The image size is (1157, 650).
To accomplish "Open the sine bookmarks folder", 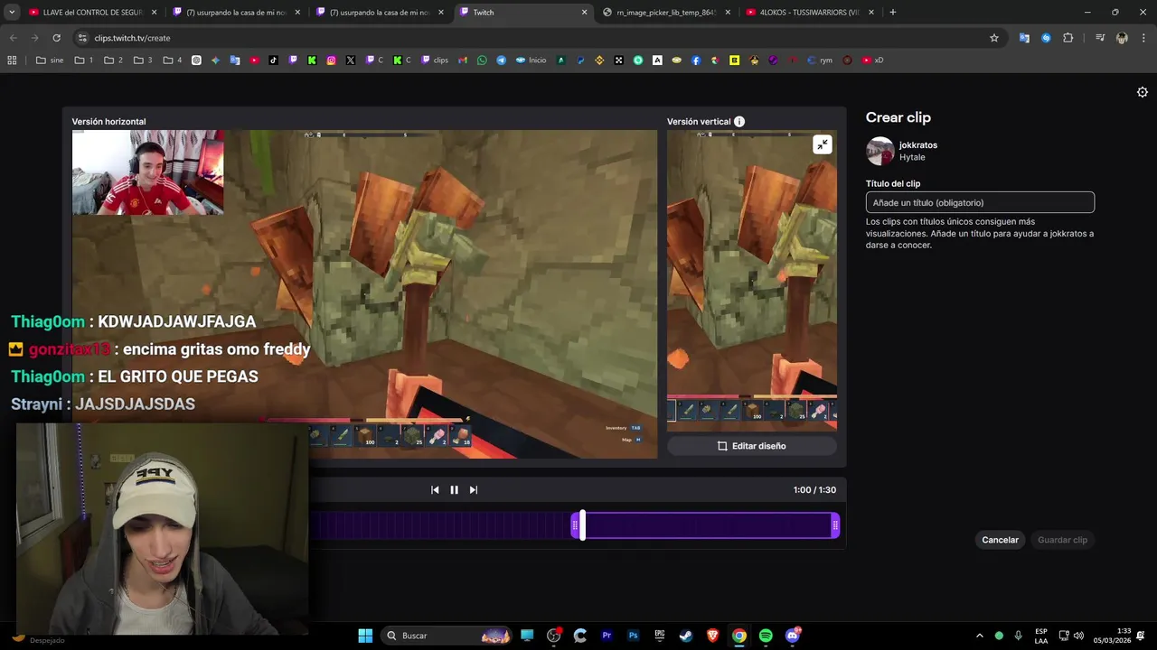I will (x=50, y=60).
